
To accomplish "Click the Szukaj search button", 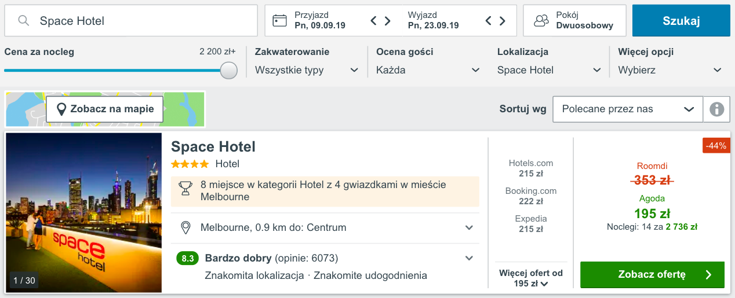I will [681, 21].
